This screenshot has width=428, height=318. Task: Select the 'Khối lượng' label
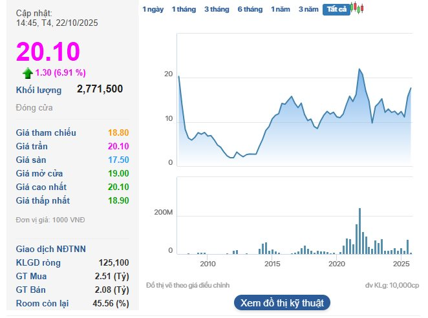[39, 90]
